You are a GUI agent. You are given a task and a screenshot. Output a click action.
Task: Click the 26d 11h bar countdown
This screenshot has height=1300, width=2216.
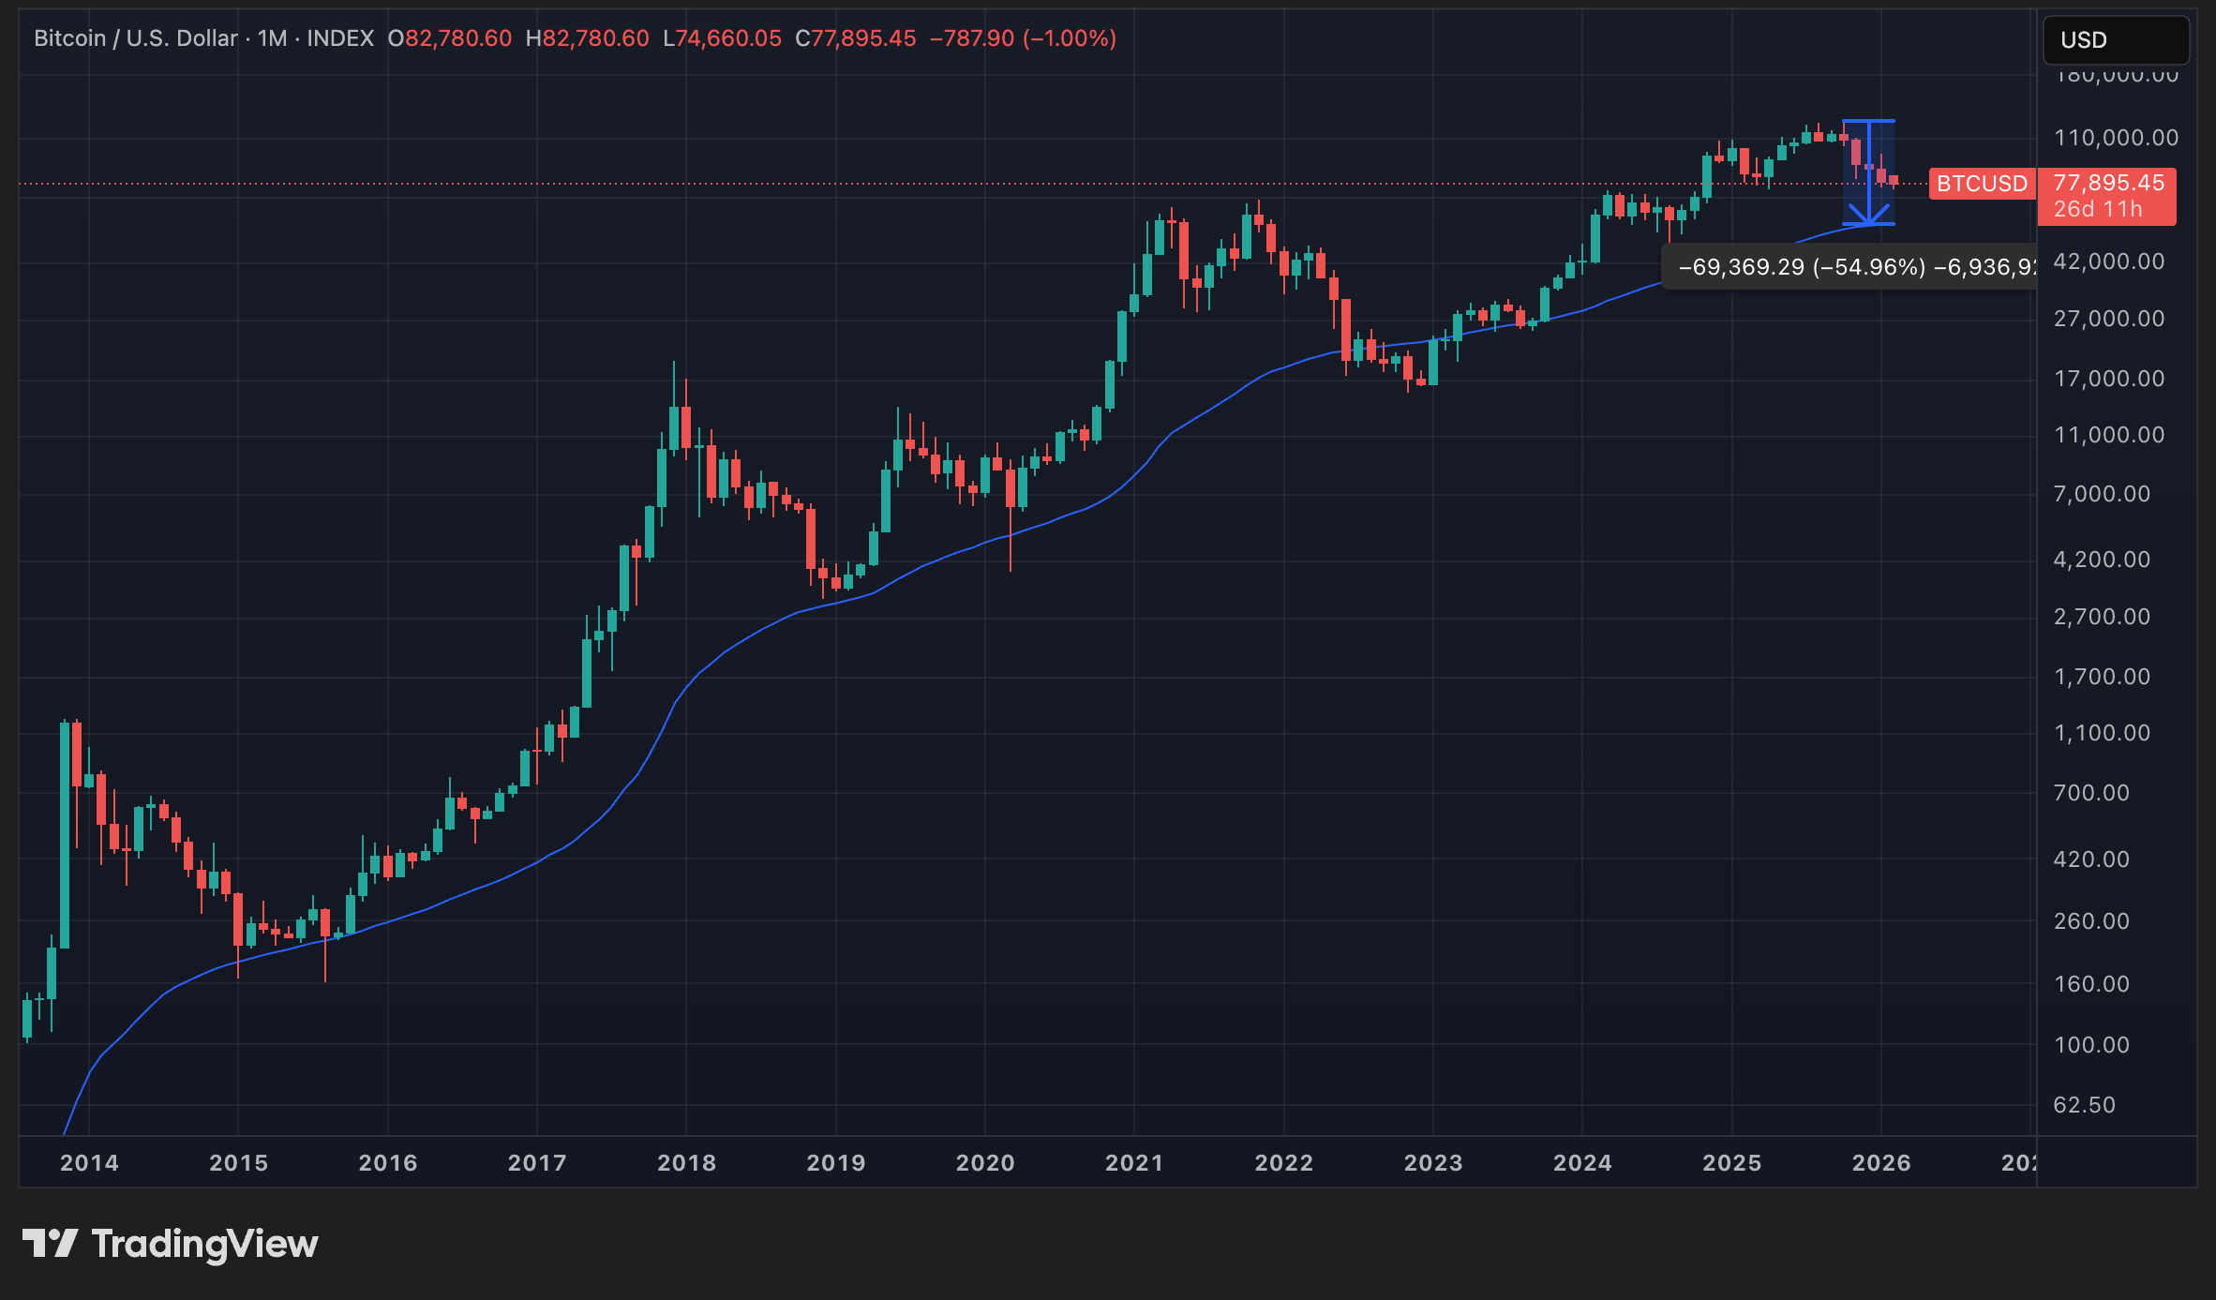point(2098,209)
